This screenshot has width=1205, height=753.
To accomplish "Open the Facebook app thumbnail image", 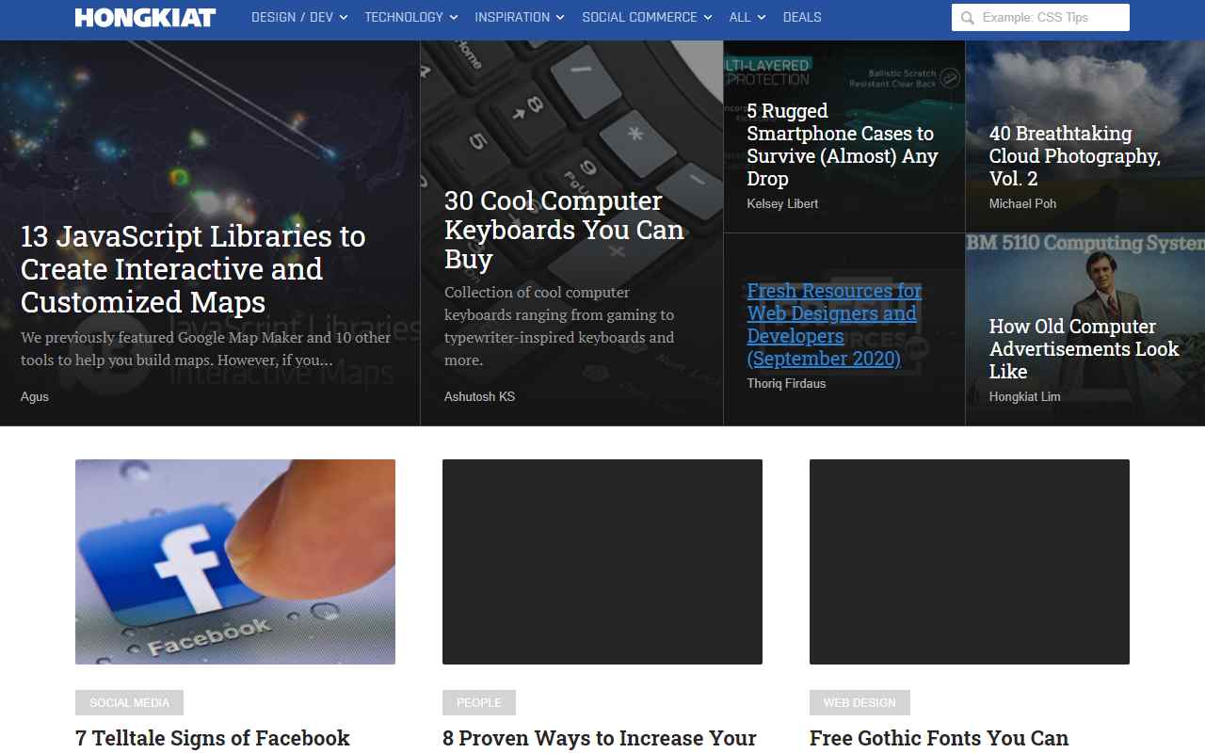I will click(235, 562).
